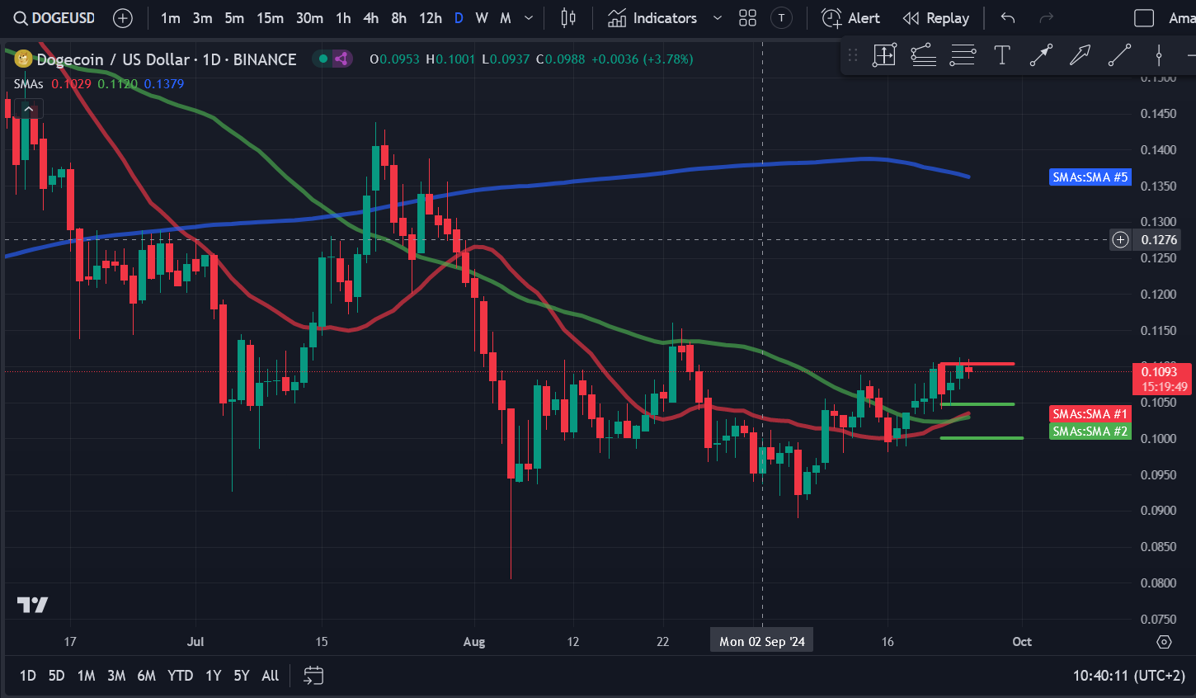Click the green market status dot
The width and height of the screenshot is (1196, 698).
(323, 59)
